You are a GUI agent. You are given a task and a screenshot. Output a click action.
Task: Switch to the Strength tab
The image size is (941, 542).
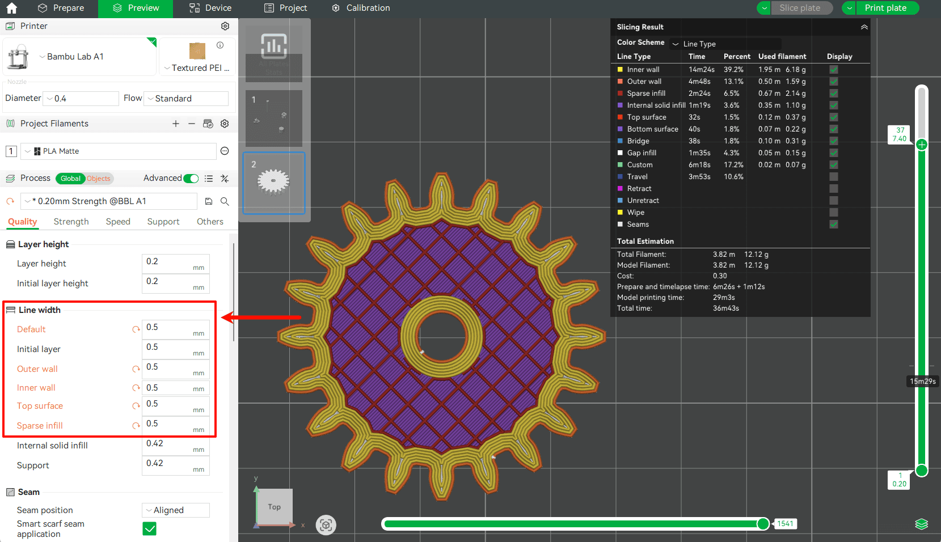[71, 222]
